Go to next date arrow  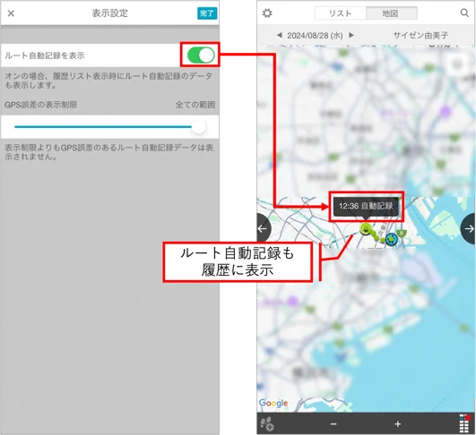pyautogui.click(x=351, y=35)
